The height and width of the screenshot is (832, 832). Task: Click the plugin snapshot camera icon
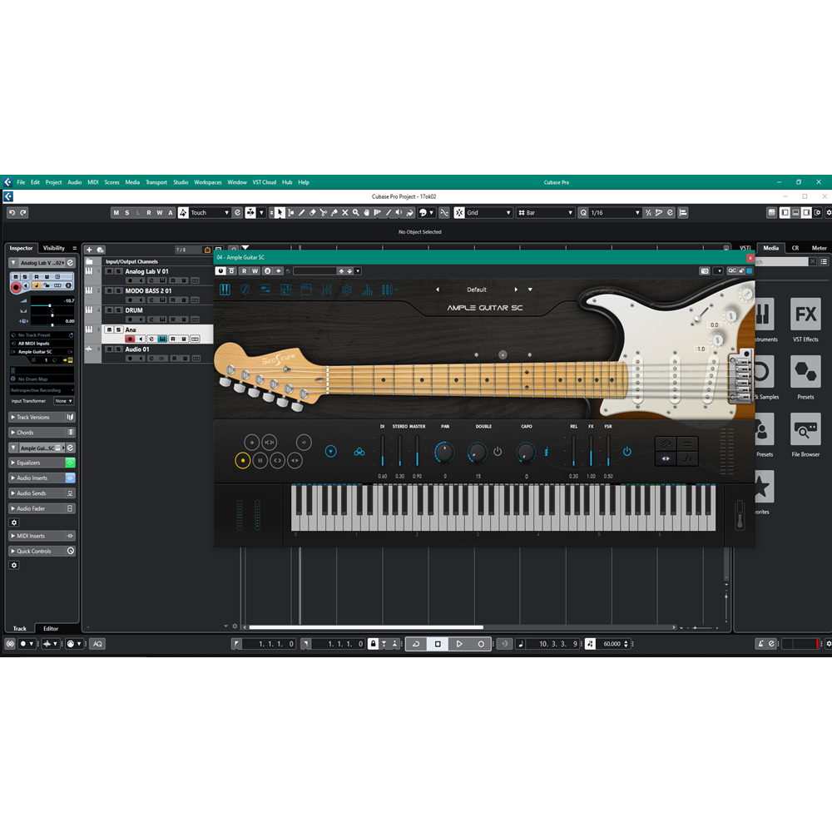coord(705,271)
